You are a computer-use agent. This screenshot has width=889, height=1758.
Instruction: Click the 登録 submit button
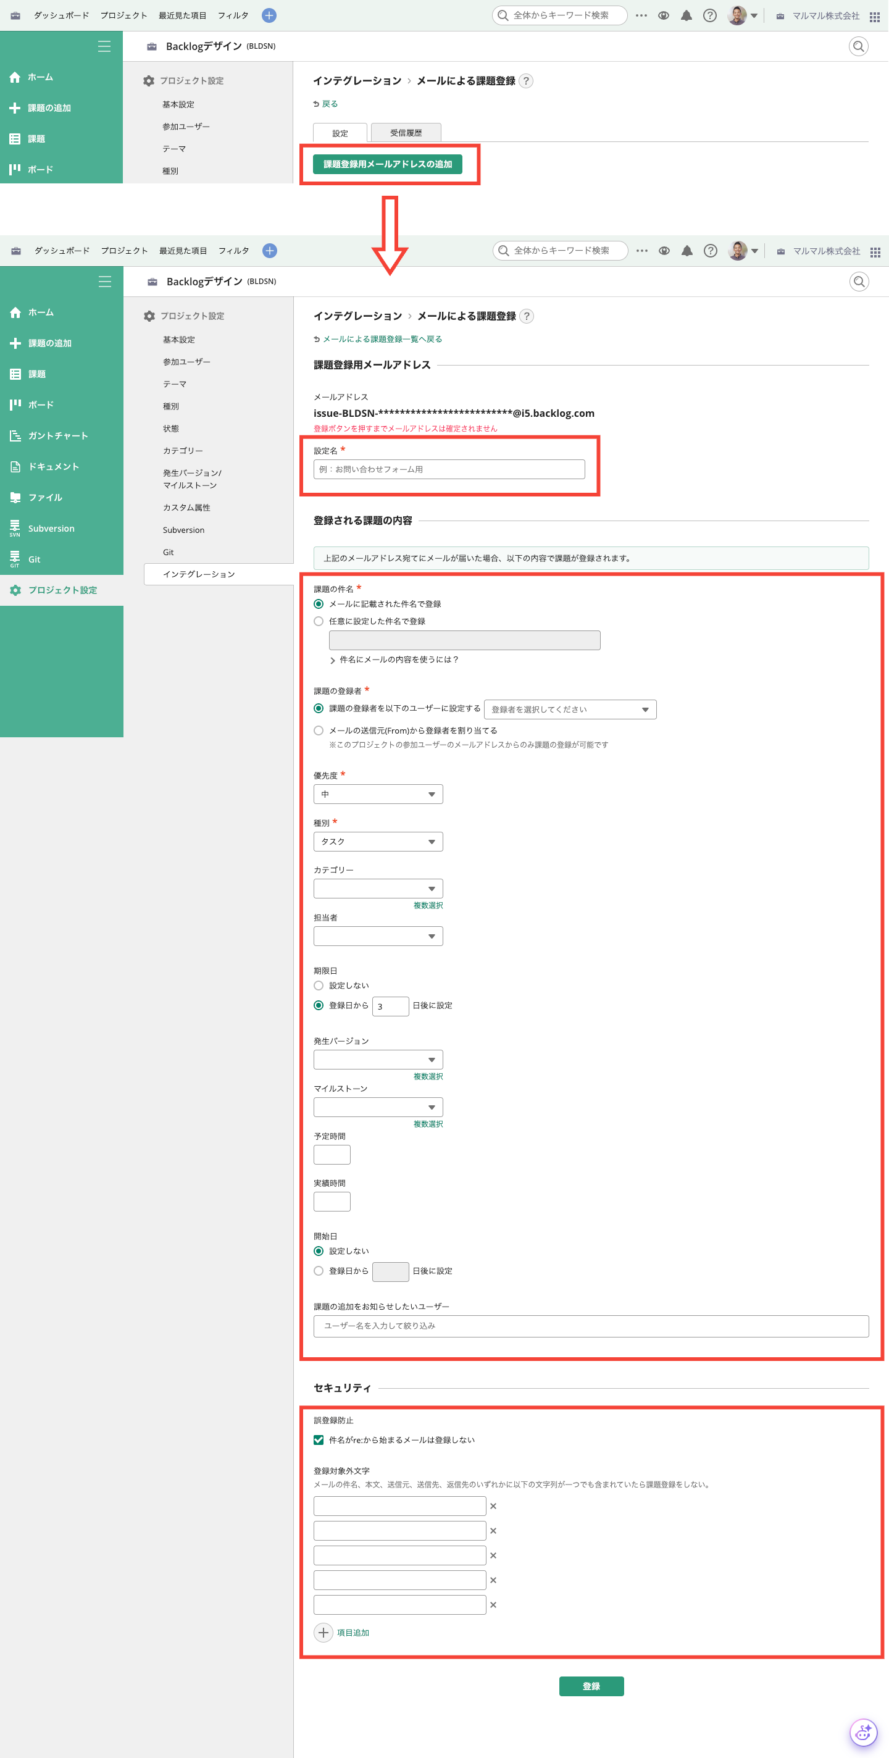(x=591, y=1686)
